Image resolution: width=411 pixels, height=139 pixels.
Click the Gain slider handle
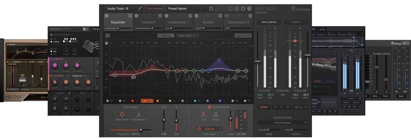point(164,120)
